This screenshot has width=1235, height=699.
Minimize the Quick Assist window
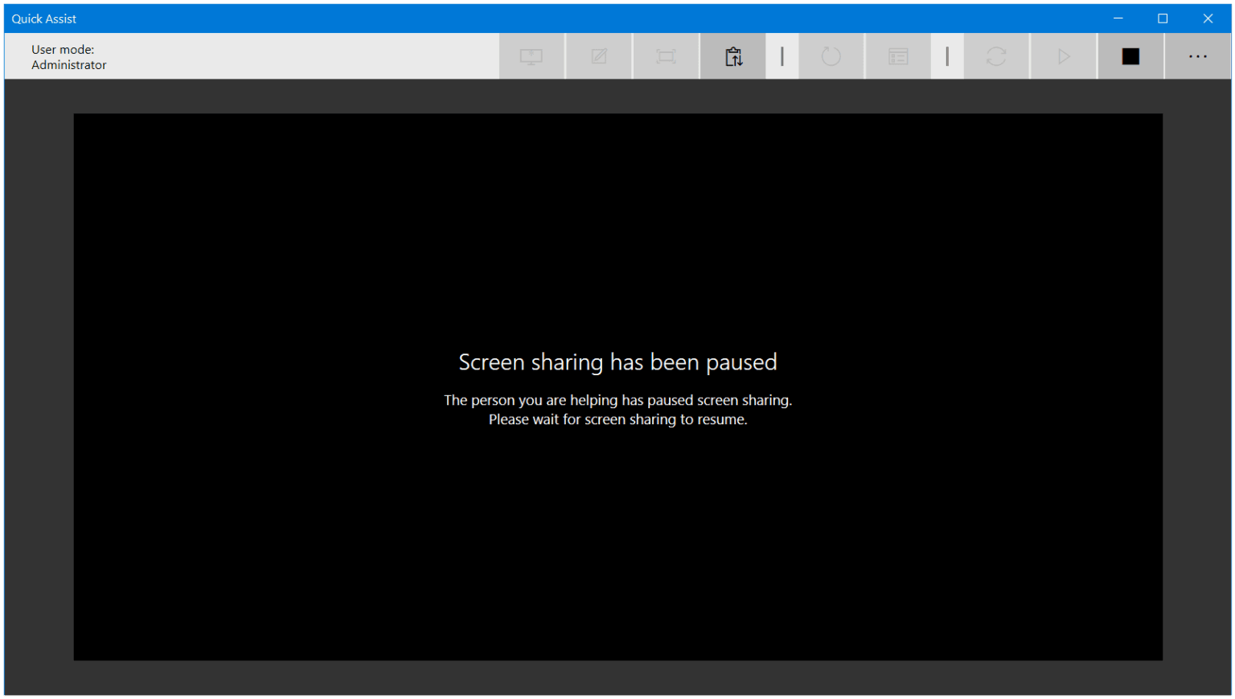click(x=1118, y=18)
